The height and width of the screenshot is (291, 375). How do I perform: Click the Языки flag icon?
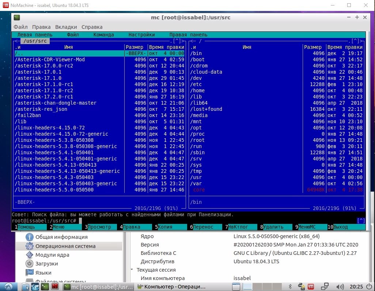tap(29, 272)
